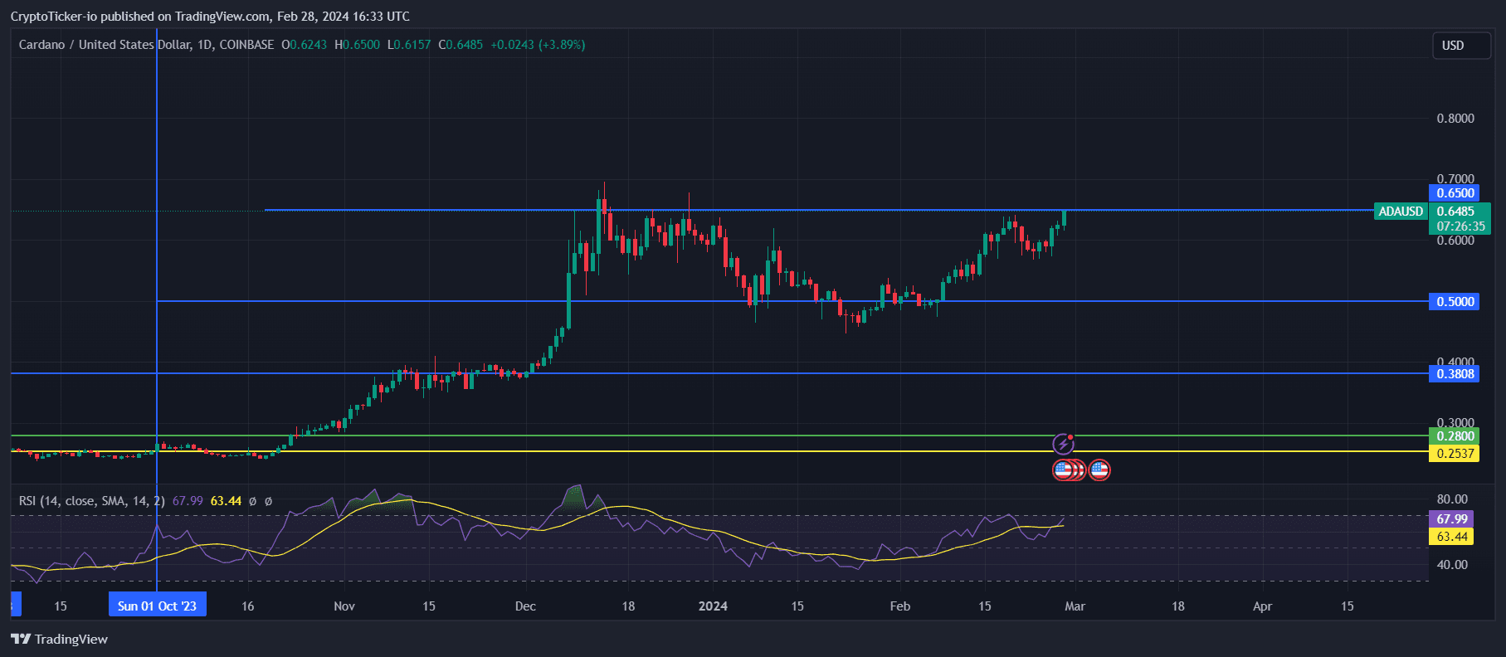
Task: Click the ADAUSD symbol price tag
Action: click(x=1401, y=212)
